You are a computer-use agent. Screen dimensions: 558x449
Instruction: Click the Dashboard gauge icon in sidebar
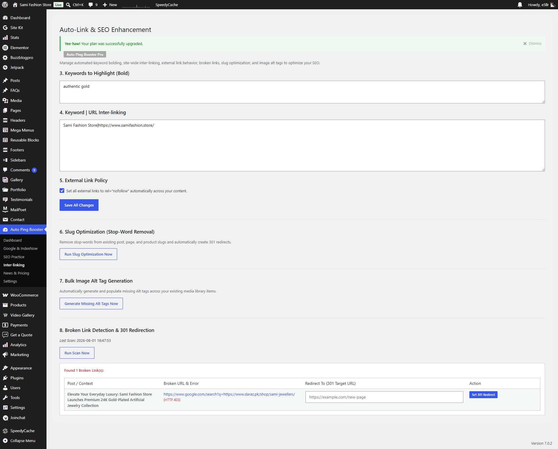[x=5, y=18]
